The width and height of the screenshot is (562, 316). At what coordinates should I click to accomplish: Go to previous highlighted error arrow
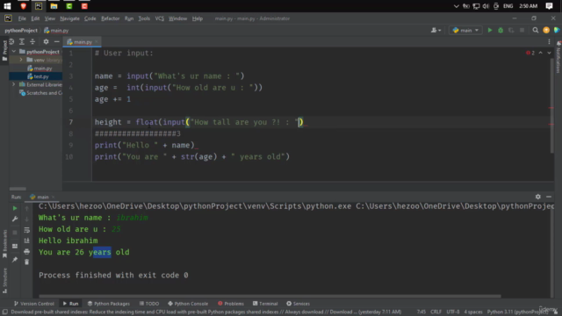coord(541,53)
